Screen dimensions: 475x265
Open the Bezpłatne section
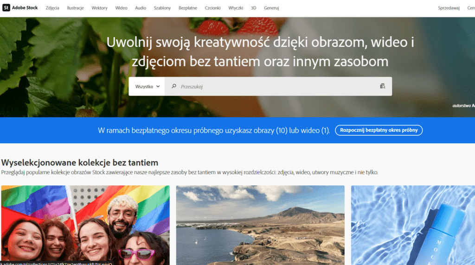pyautogui.click(x=188, y=8)
